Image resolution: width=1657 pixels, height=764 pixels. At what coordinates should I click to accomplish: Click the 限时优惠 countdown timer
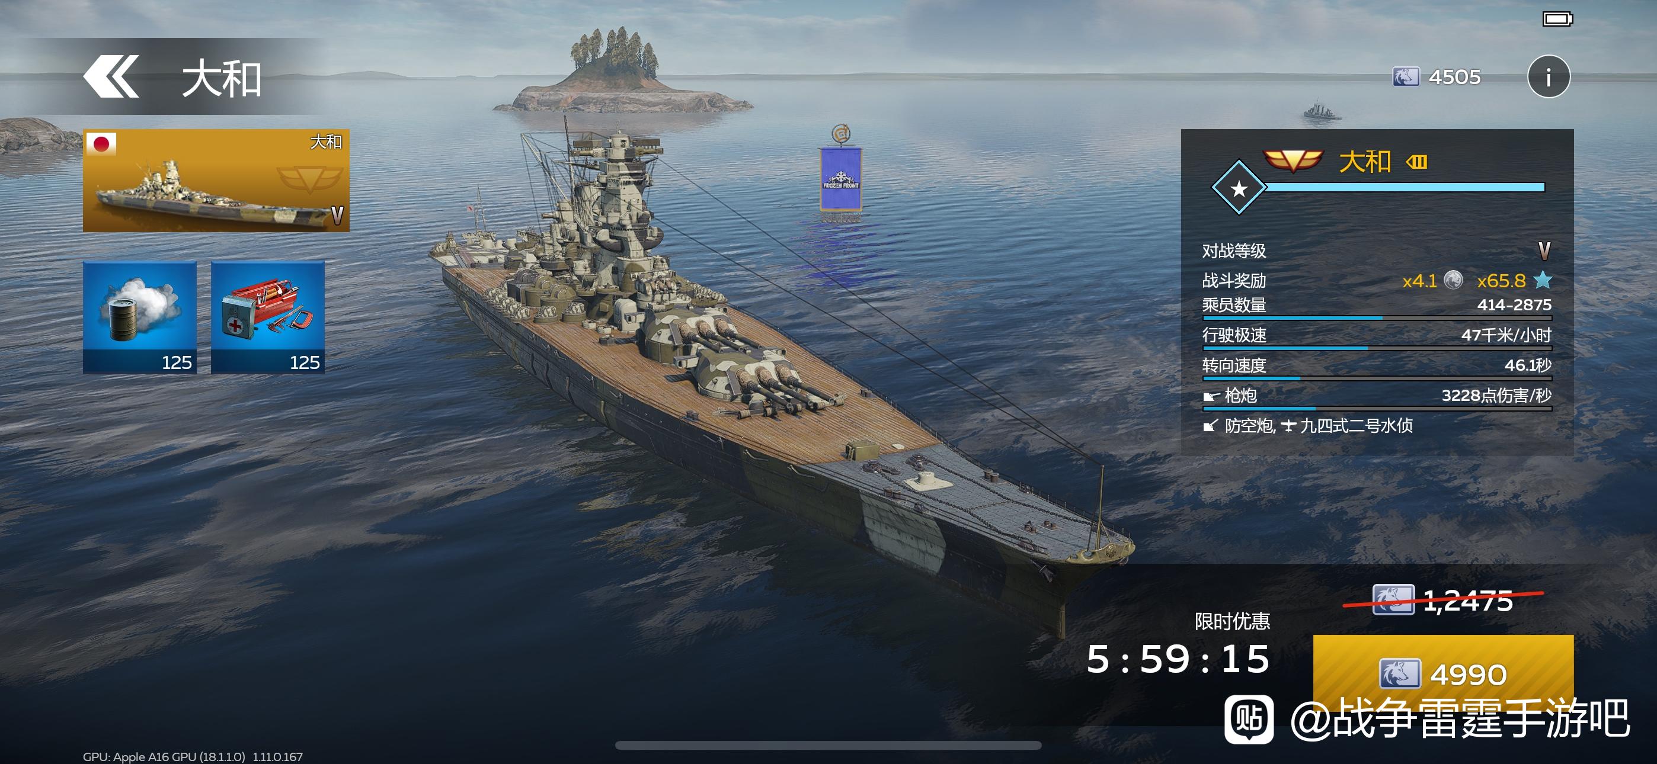pos(1178,659)
